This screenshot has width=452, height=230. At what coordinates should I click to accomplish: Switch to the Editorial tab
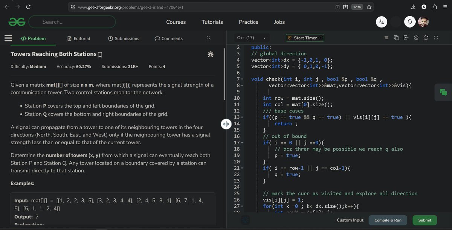79,38
